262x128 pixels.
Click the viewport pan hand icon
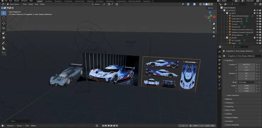click(x=214, y=28)
